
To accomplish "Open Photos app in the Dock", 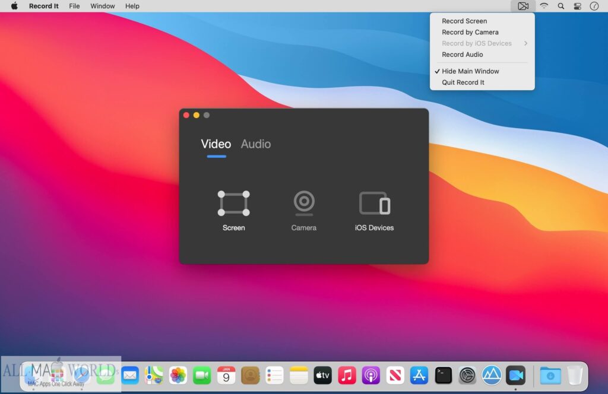I will click(178, 376).
